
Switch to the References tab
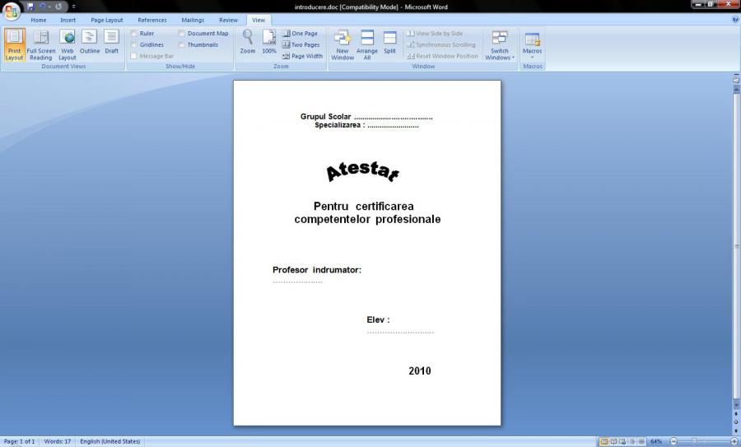point(151,20)
